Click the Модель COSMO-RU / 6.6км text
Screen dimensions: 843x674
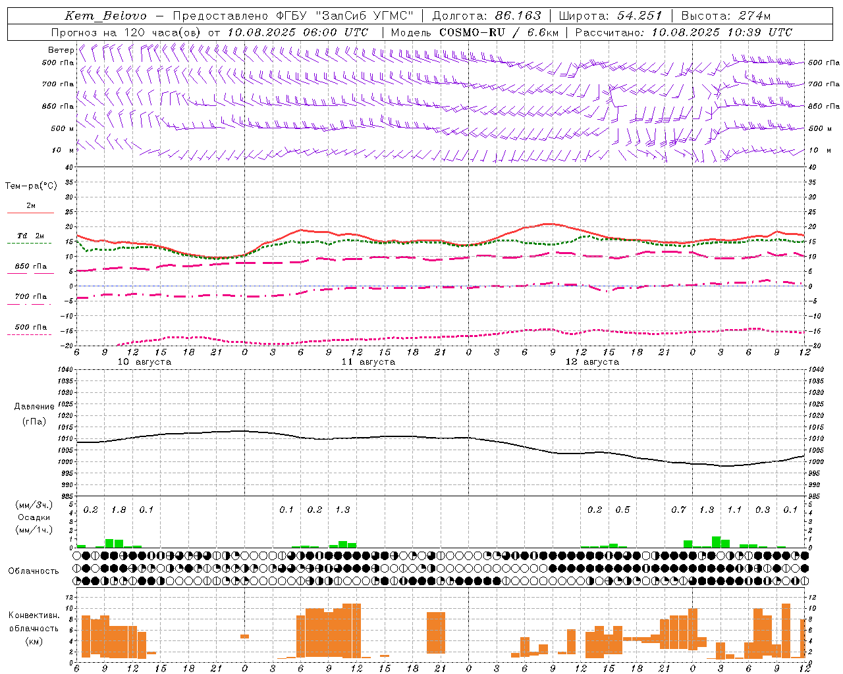(x=474, y=32)
